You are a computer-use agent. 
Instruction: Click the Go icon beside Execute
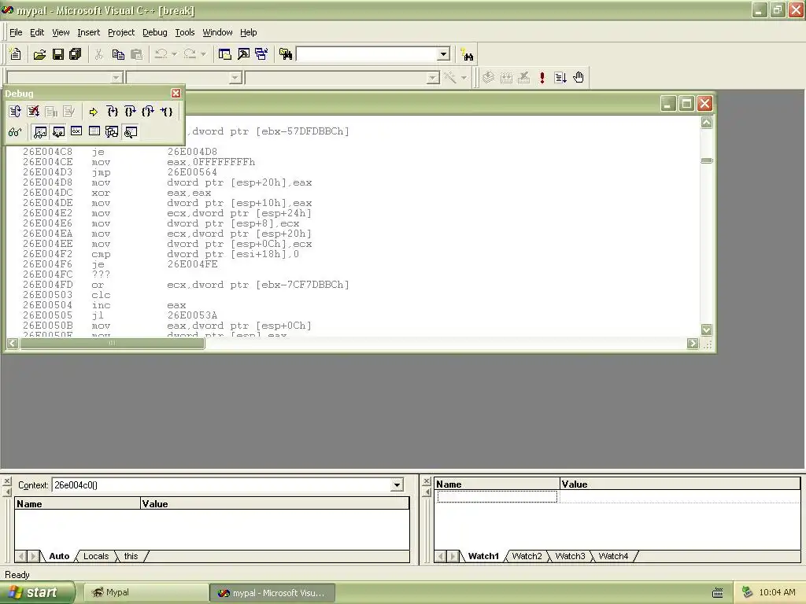click(560, 78)
